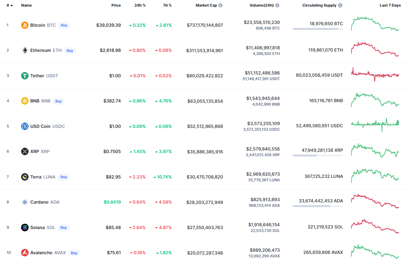Click Bitcoin's circulating supply progress bar
Image resolution: width=409 pixels, height=263 pixels.
(x=318, y=29)
